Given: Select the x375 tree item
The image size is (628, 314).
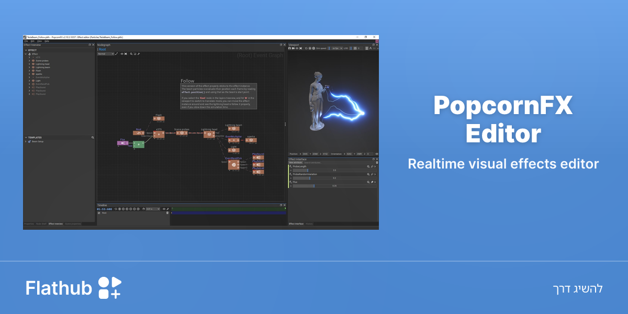Looking at the screenshot, I should click(x=39, y=58).
